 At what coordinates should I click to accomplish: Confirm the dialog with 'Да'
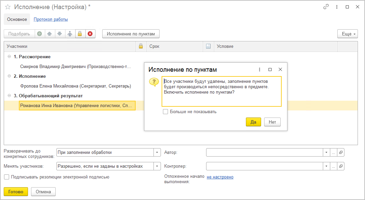pos(253,122)
